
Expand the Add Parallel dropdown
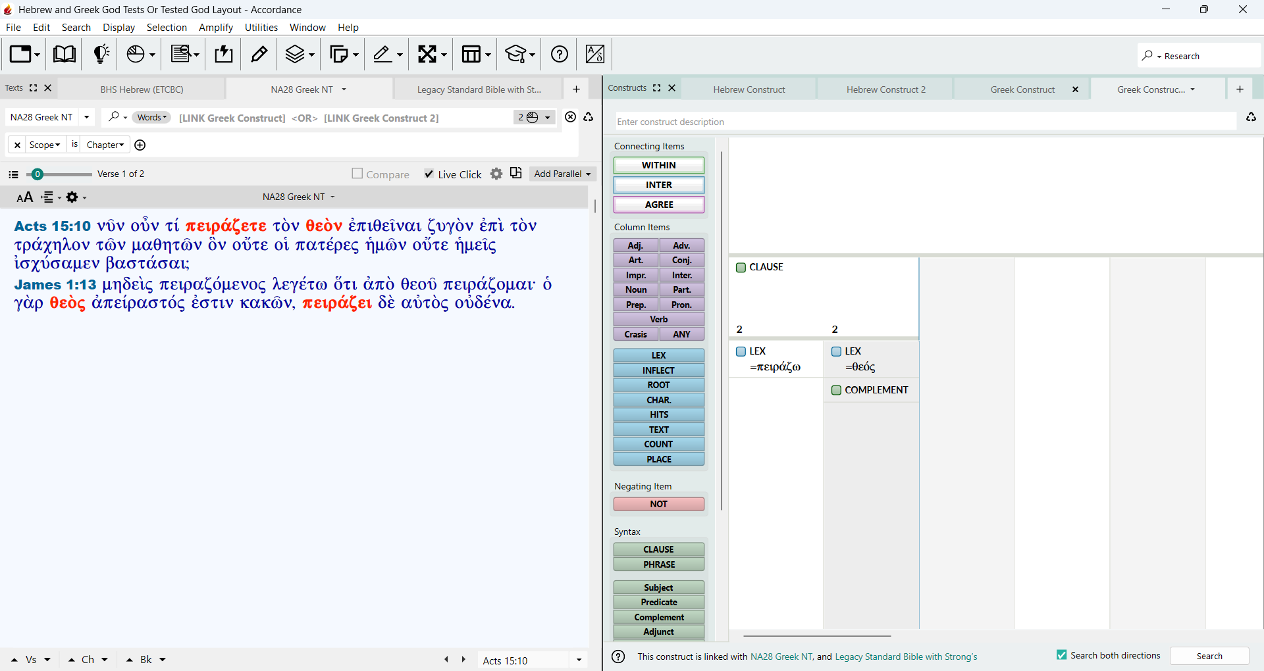tap(562, 174)
